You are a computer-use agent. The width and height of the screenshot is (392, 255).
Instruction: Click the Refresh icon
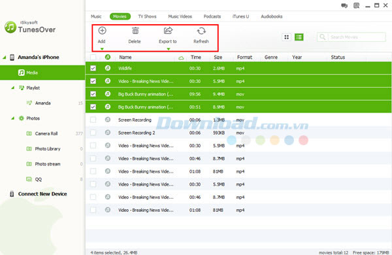tap(201, 31)
